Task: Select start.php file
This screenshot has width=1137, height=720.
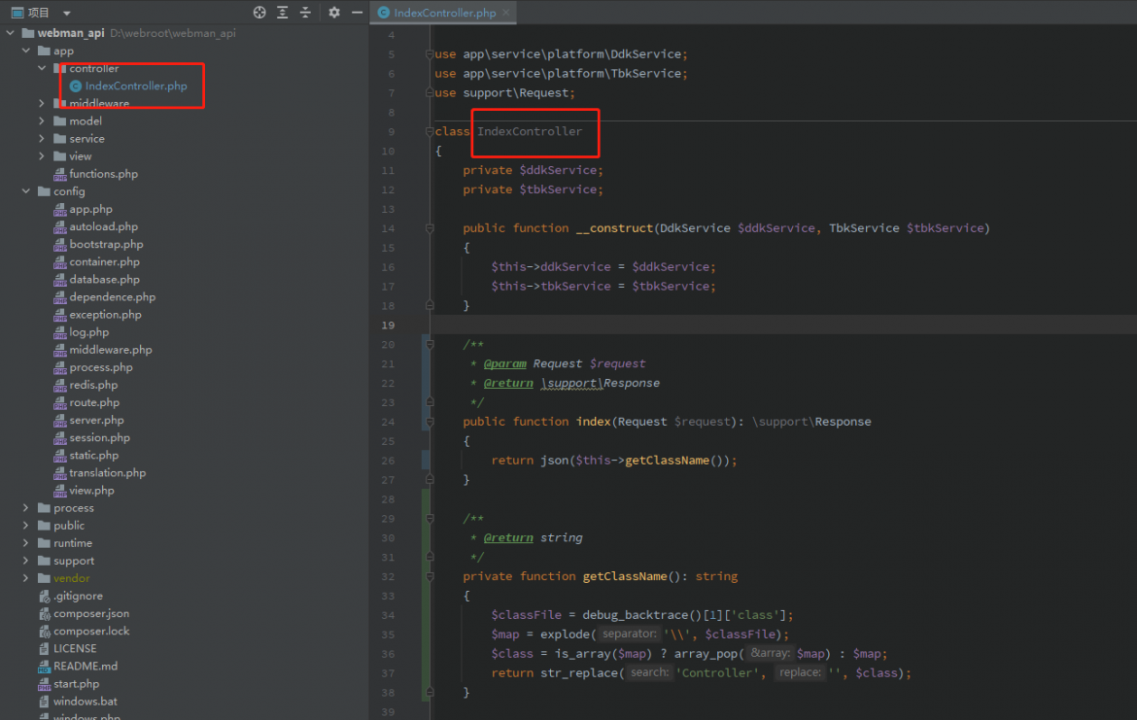Action: tap(76, 684)
